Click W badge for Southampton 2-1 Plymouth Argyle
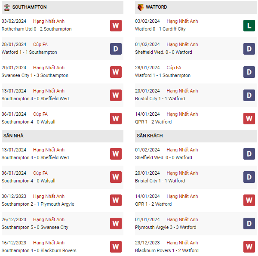Screen dimensions: 258x256 [116, 200]
